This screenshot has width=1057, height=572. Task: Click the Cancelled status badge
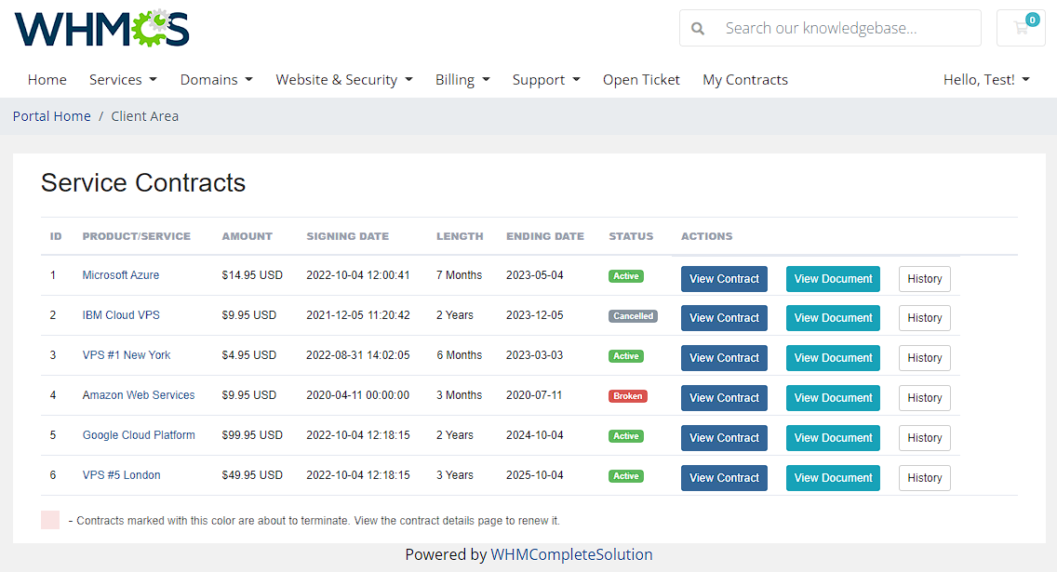633,316
